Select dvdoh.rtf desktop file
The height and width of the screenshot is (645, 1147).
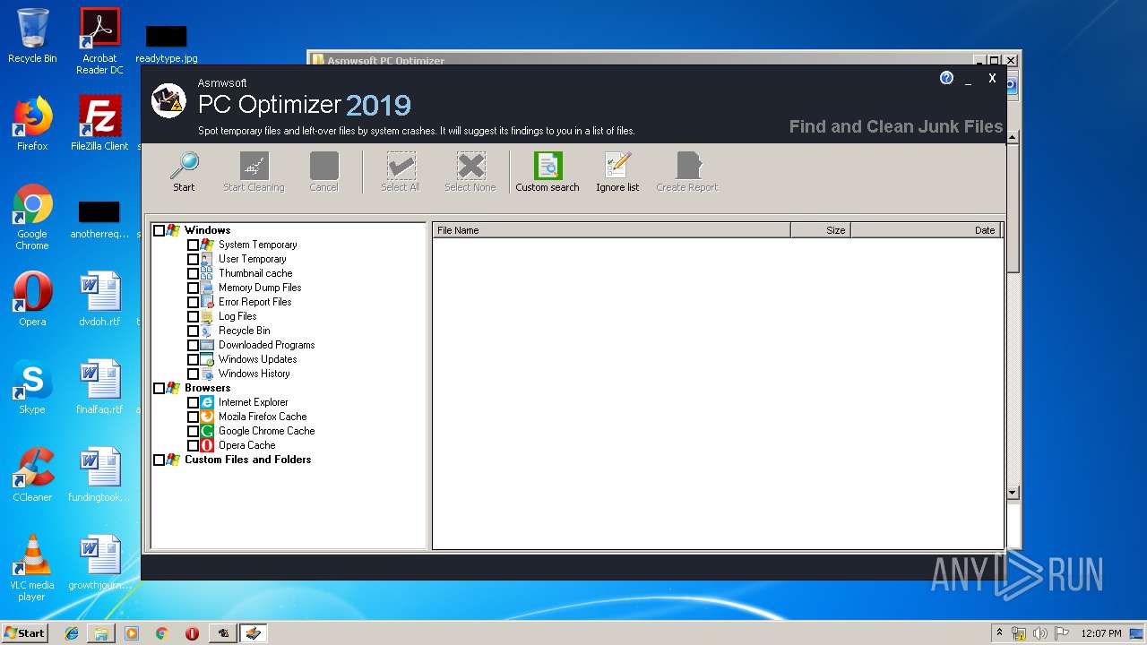(x=99, y=299)
